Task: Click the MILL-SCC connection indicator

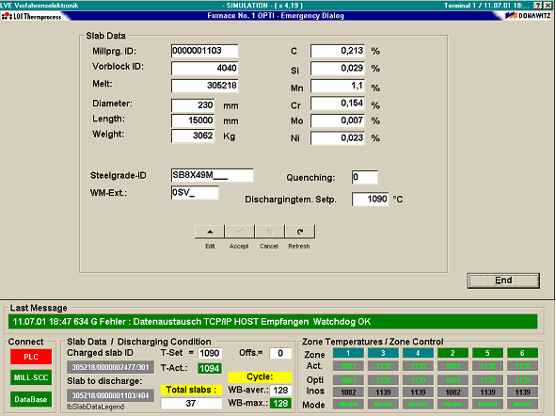Action: point(31,377)
